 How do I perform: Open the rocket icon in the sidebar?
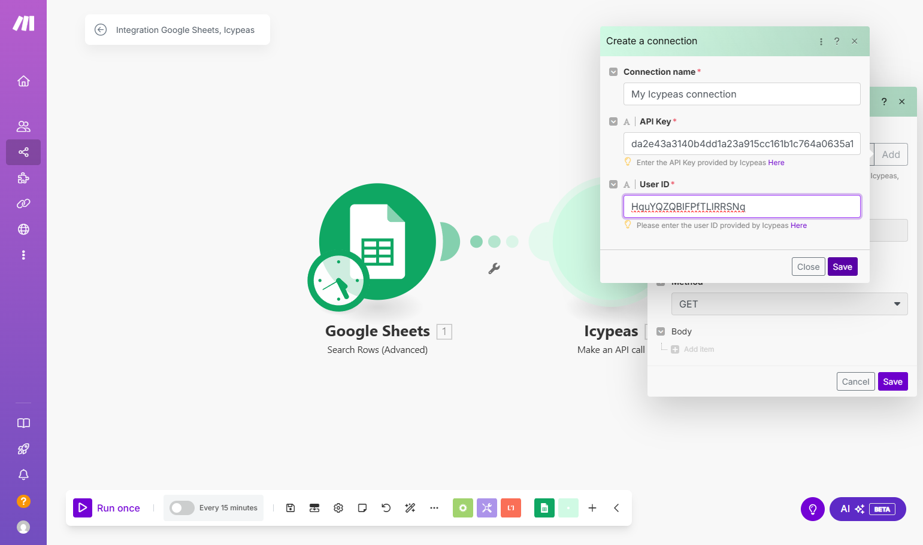[23, 449]
